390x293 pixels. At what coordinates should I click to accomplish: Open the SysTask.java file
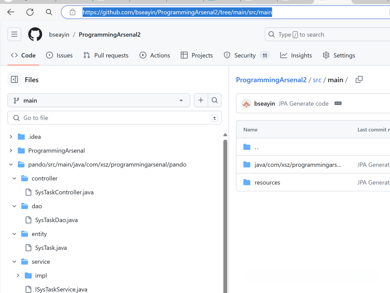click(x=50, y=248)
